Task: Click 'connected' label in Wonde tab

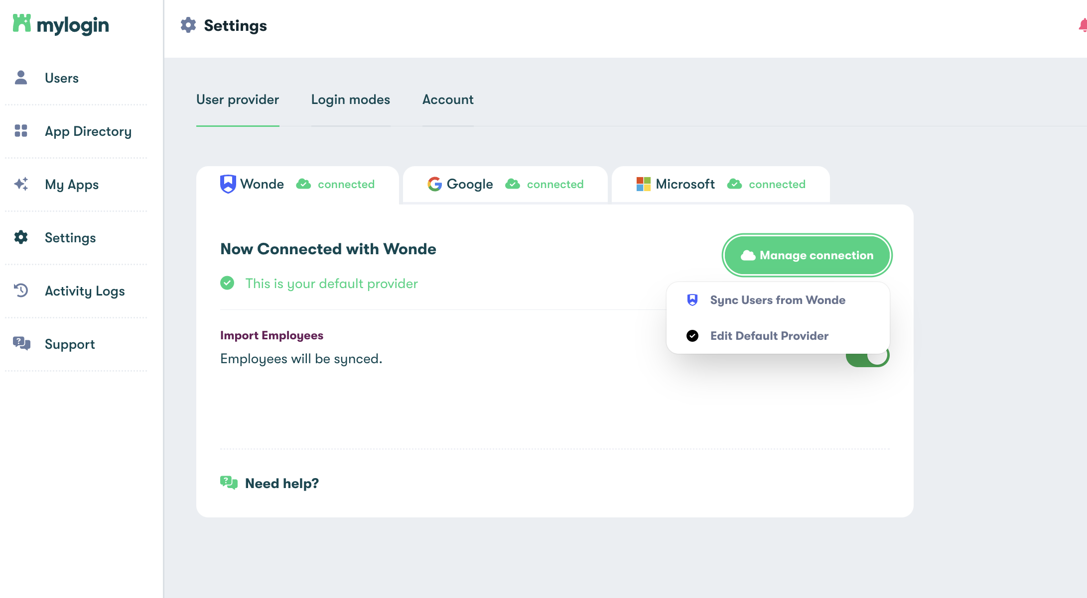Action: click(346, 184)
